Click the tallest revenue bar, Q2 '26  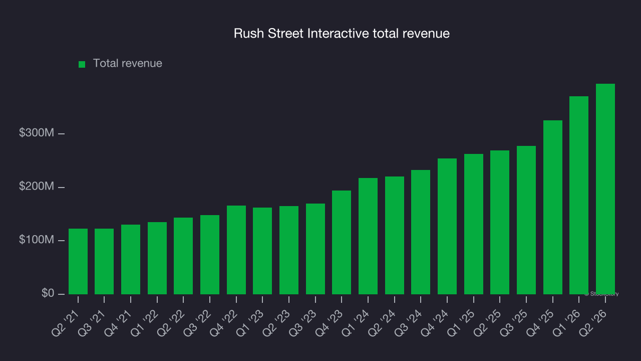click(x=605, y=189)
